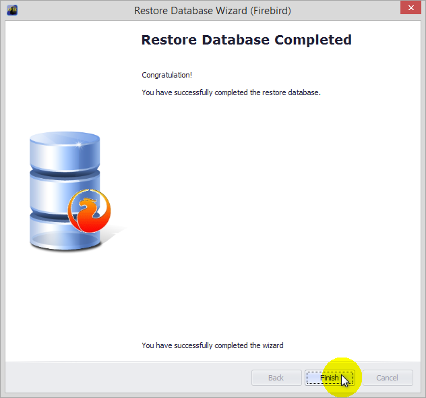Click the wizard app icon in title bar
Image resolution: width=426 pixels, height=398 pixels.
(x=12, y=10)
